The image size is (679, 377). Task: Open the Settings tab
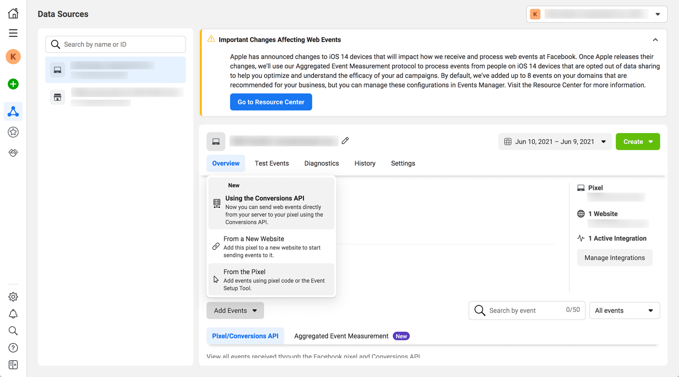403,163
